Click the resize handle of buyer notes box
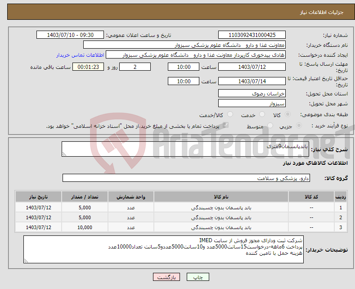The width and height of the screenshot is (355, 289). [26, 261]
